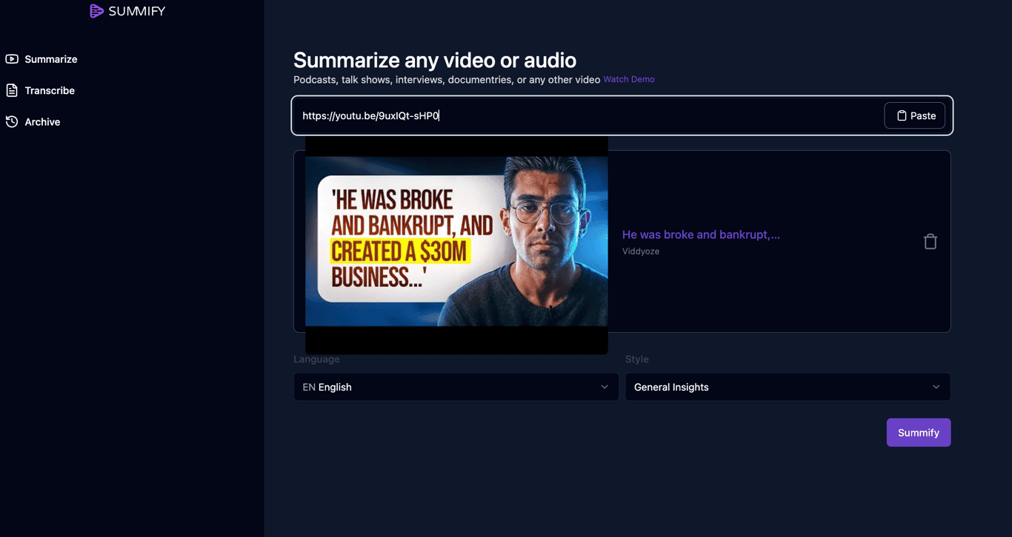Open the Transcribe document icon in sidebar
This screenshot has width=1012, height=537.
click(x=10, y=89)
